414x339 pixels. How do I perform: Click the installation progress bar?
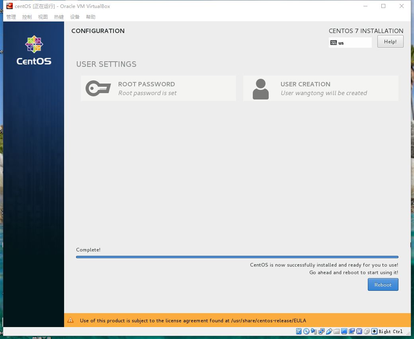tap(237, 257)
